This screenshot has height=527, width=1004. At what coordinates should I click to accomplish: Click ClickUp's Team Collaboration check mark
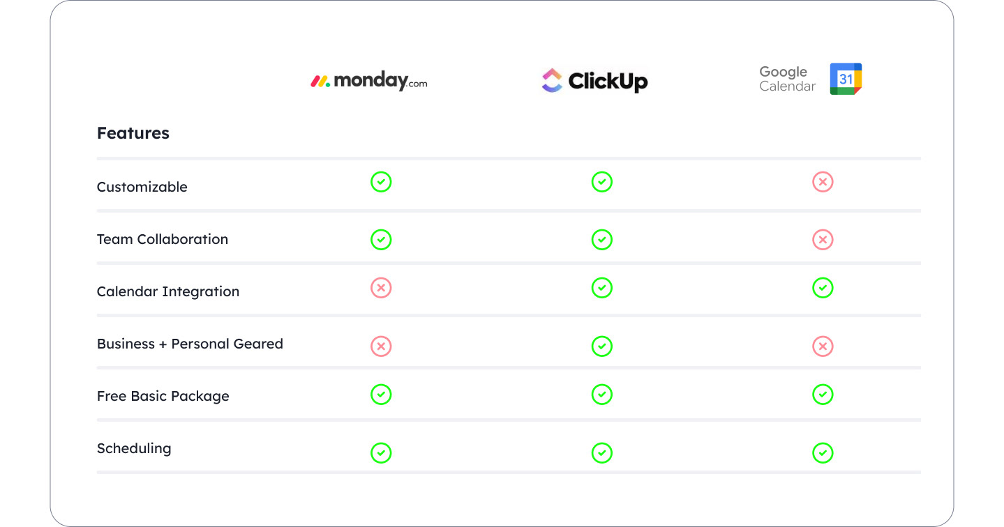click(601, 240)
